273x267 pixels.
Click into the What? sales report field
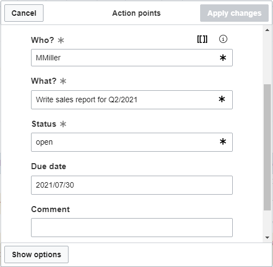pos(132,100)
